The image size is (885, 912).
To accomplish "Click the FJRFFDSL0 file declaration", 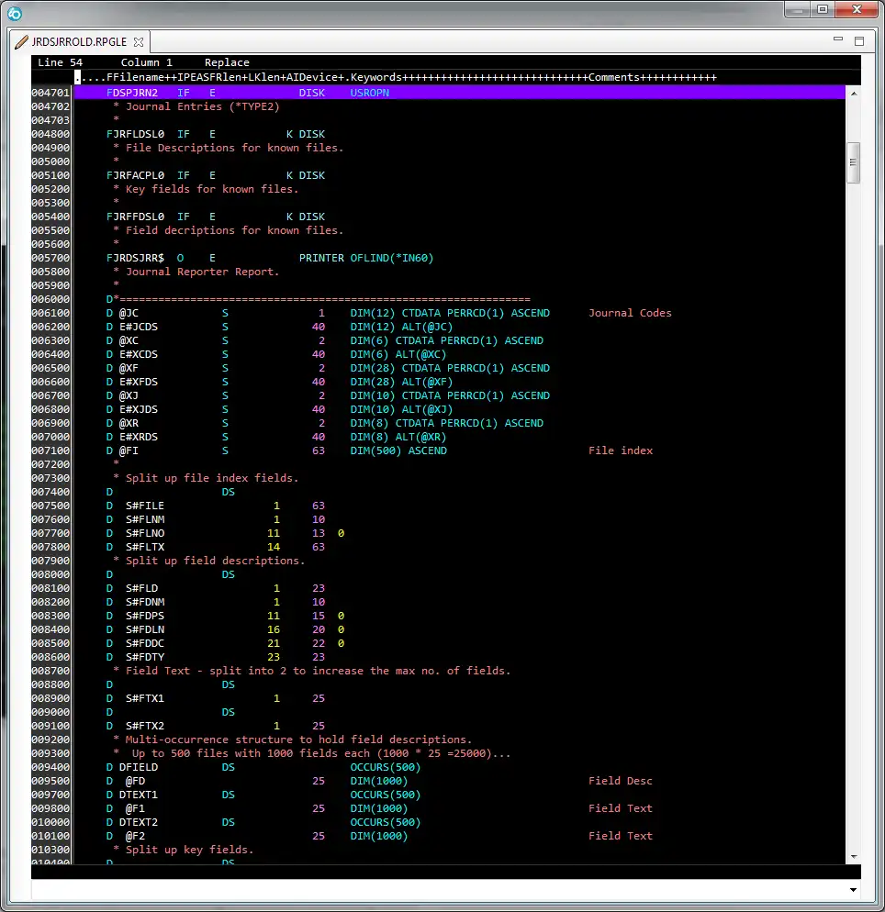I will 136,217.
